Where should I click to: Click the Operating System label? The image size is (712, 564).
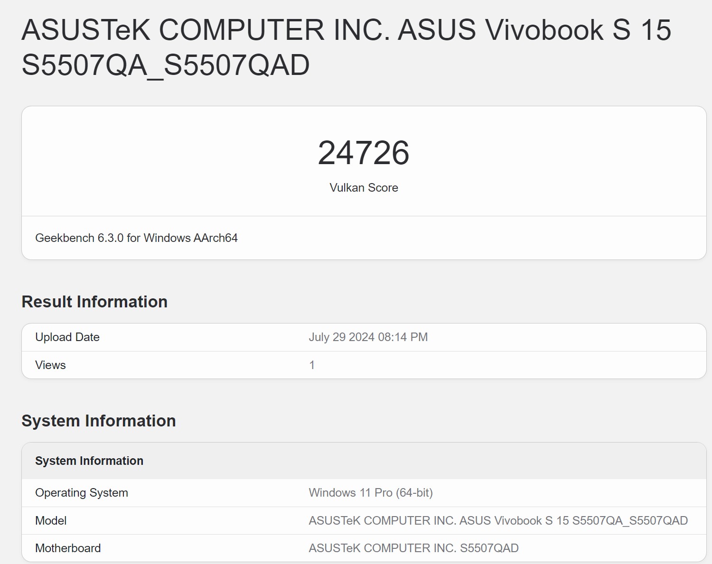pos(82,493)
